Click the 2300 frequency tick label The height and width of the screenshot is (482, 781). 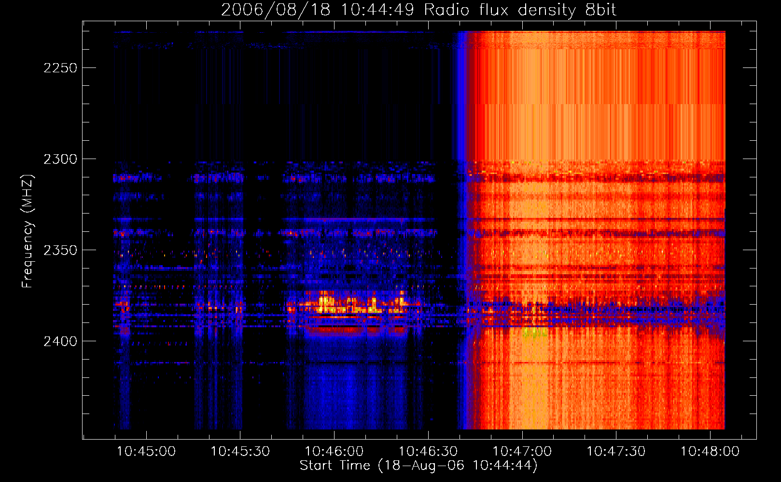tap(60, 159)
